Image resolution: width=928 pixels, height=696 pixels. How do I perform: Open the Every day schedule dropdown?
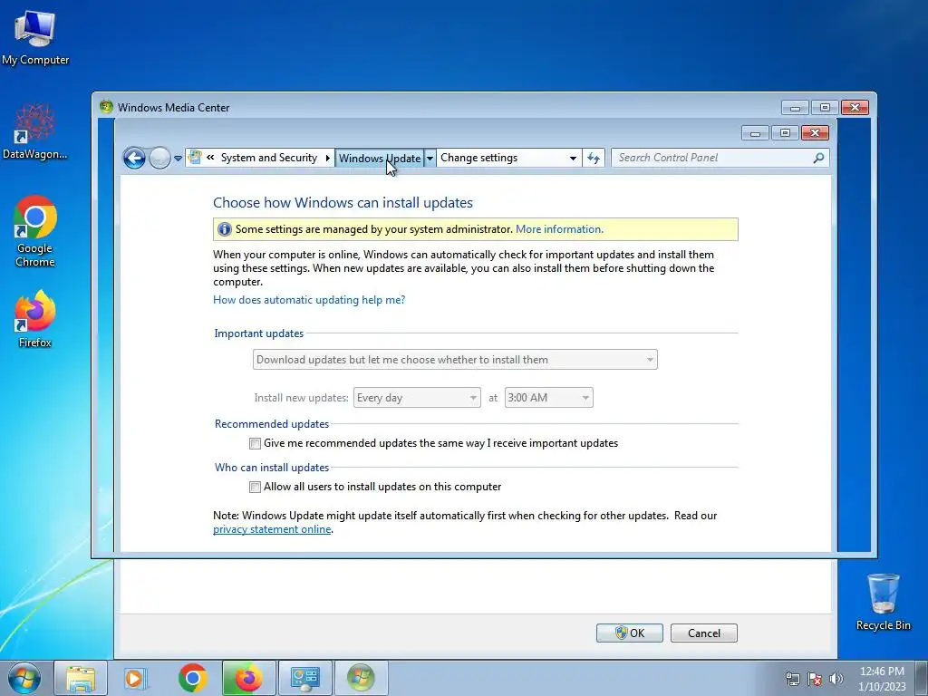(417, 398)
